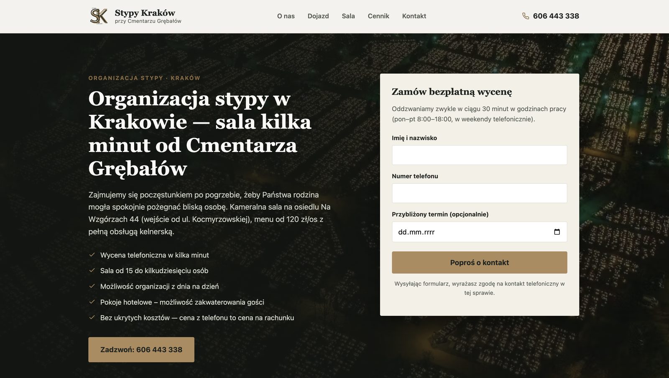Click text Bez ukrytych kosztów line
Image resolution: width=669 pixels, height=378 pixels.
pos(197,317)
